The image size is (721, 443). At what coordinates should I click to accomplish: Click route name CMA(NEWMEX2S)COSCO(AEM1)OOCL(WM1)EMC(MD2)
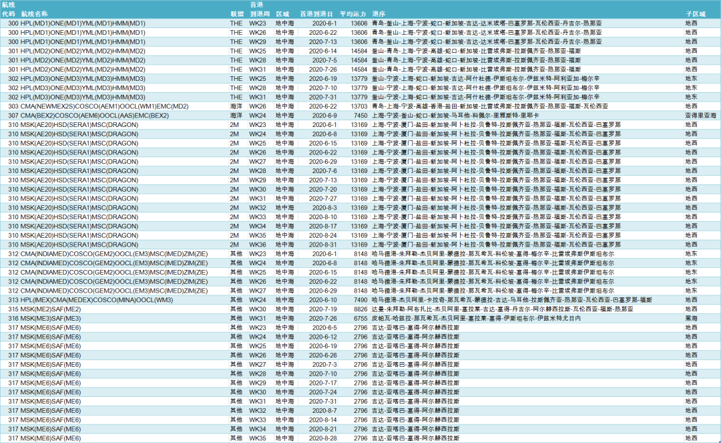tap(104, 106)
